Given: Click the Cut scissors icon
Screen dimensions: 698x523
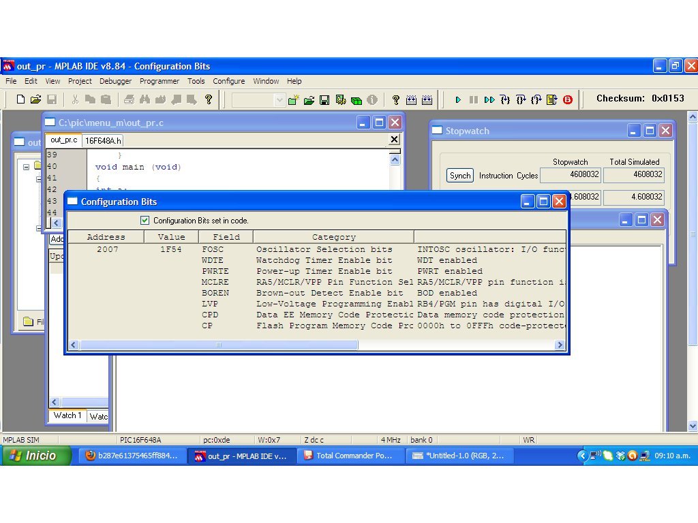Looking at the screenshot, I should tap(75, 99).
